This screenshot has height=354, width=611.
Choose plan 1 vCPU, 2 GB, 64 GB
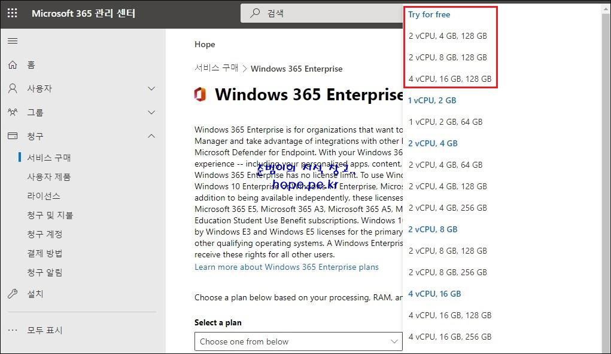(445, 122)
